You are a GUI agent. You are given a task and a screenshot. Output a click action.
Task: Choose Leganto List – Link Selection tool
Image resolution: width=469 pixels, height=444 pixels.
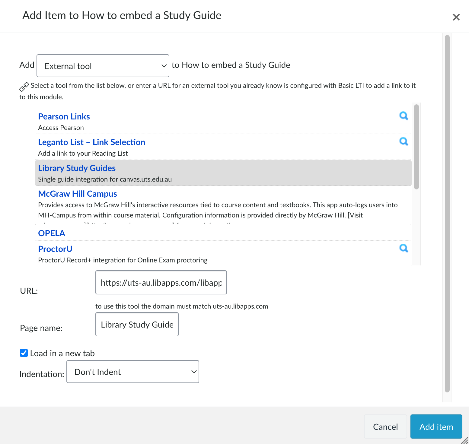click(91, 142)
